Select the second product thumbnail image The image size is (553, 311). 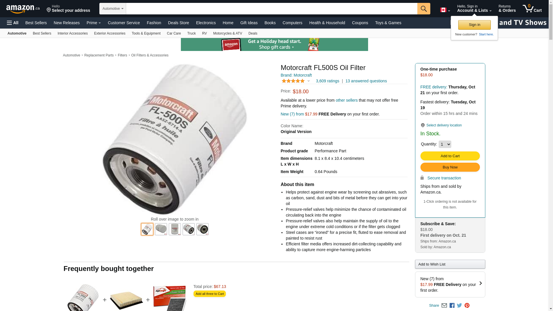point(161,229)
